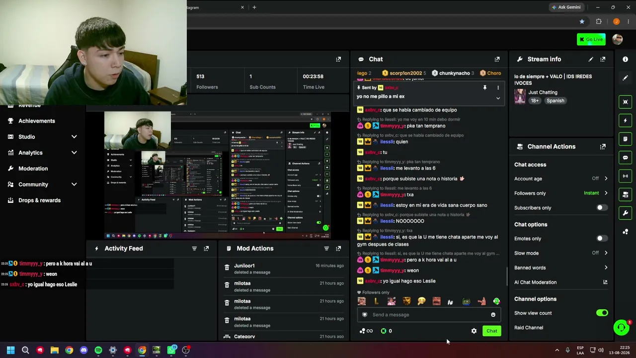Open Achievements in left sidebar
Screen dimensions: 636x358
pos(37,121)
